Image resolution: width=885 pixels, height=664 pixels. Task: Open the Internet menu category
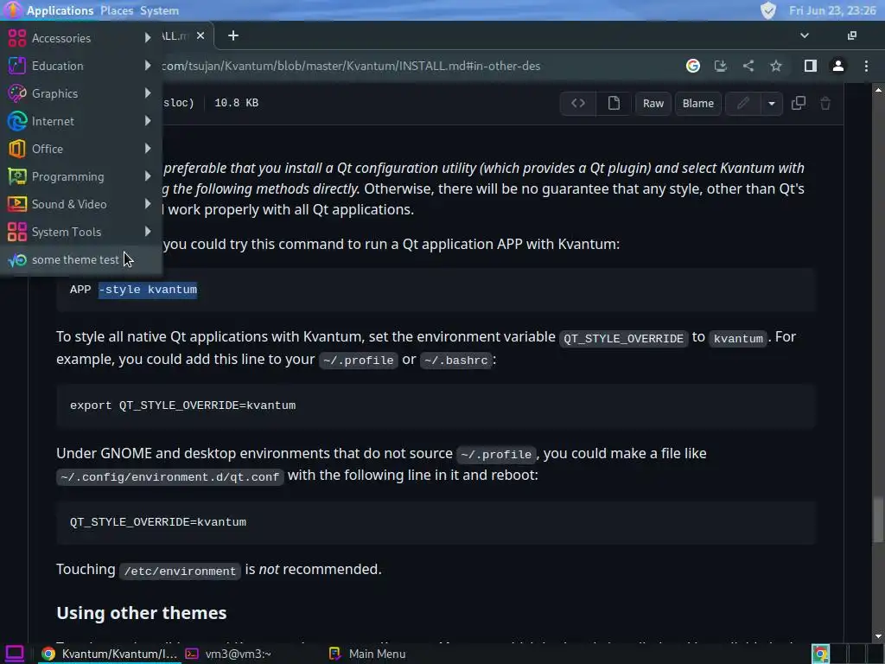80,121
